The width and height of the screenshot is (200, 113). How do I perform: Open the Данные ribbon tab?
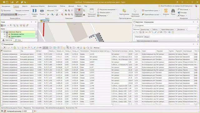click(x=71, y=6)
